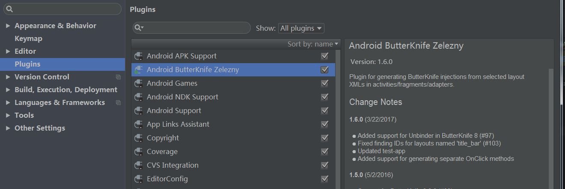The width and height of the screenshot is (565, 189).
Task: Open the Show All plugins dropdown
Action: 301,28
